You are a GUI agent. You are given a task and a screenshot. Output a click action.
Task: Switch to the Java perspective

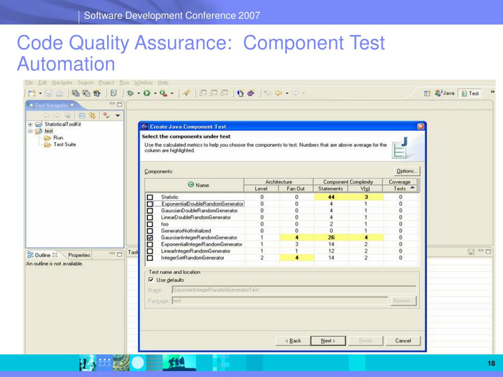pos(446,93)
